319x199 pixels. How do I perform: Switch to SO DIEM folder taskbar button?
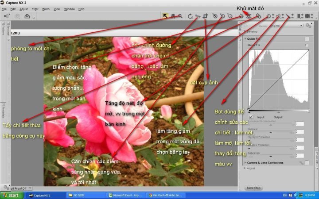point(86,195)
